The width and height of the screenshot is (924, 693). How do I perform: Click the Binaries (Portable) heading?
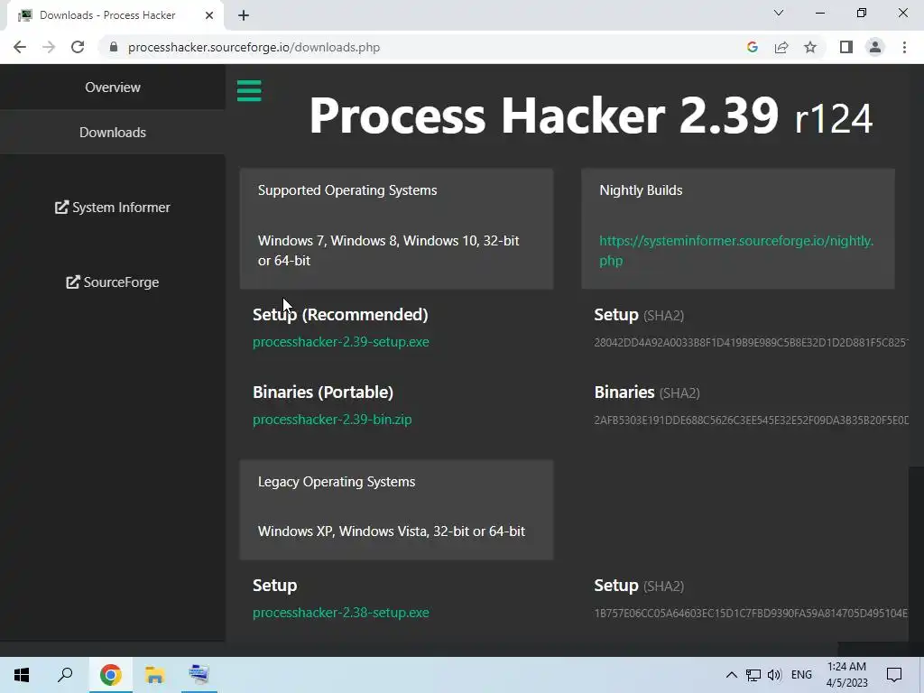323,393
